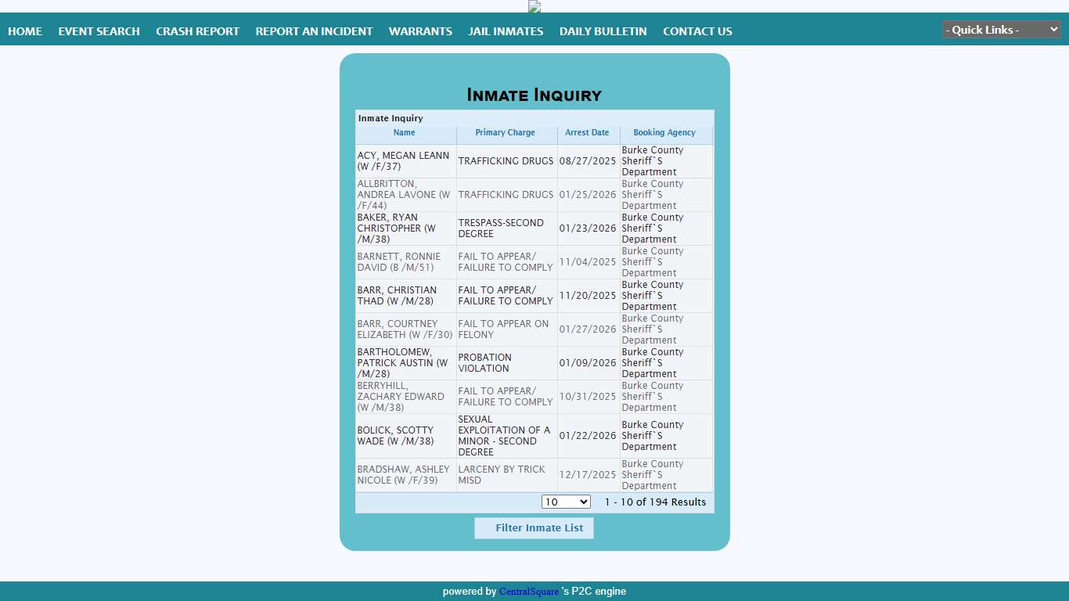
Task: Open the Event Search page
Action: pos(99,31)
